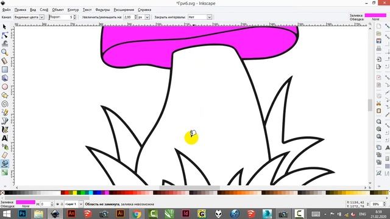Select the Tweak tool
The image size is (390, 219).
[4, 44]
